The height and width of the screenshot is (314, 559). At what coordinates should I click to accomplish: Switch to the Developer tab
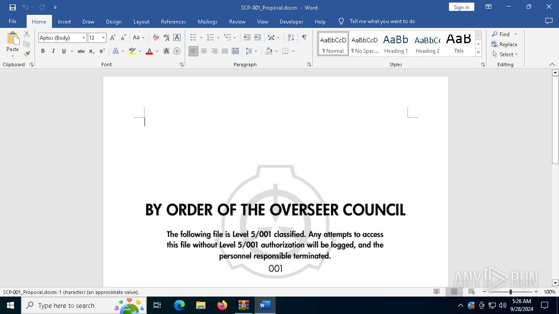click(x=292, y=21)
